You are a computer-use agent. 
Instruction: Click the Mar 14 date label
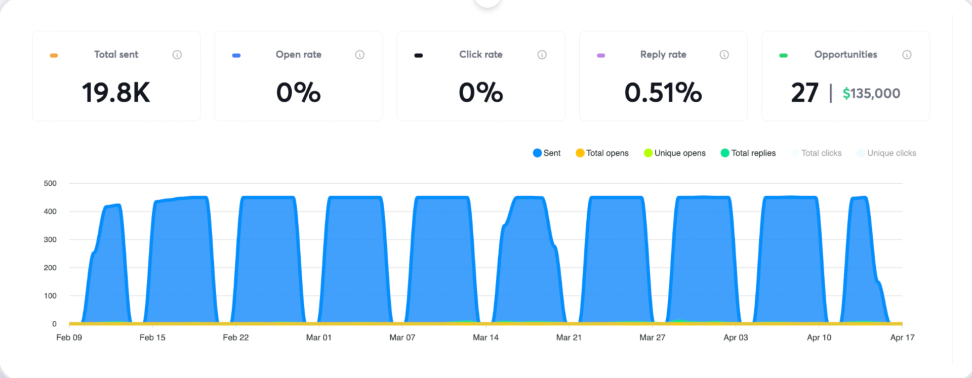point(485,338)
